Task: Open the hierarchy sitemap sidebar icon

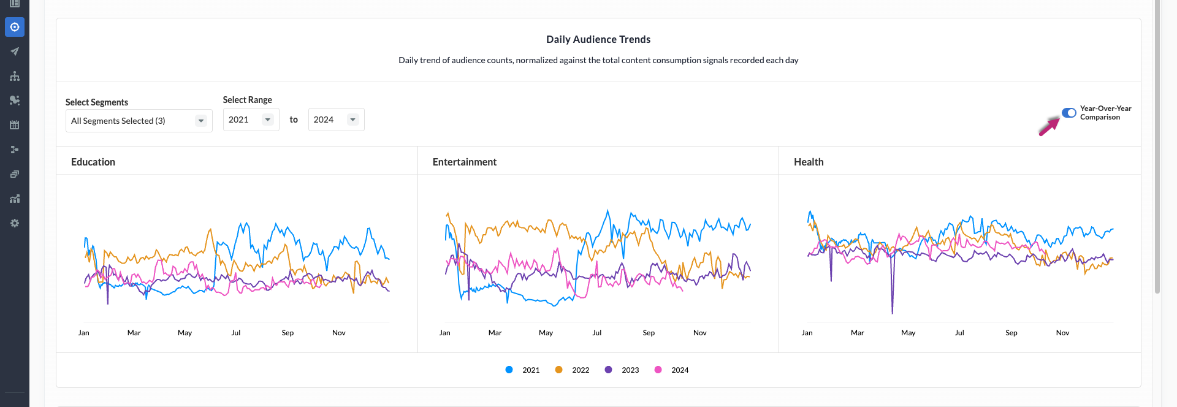Action: 15,76
